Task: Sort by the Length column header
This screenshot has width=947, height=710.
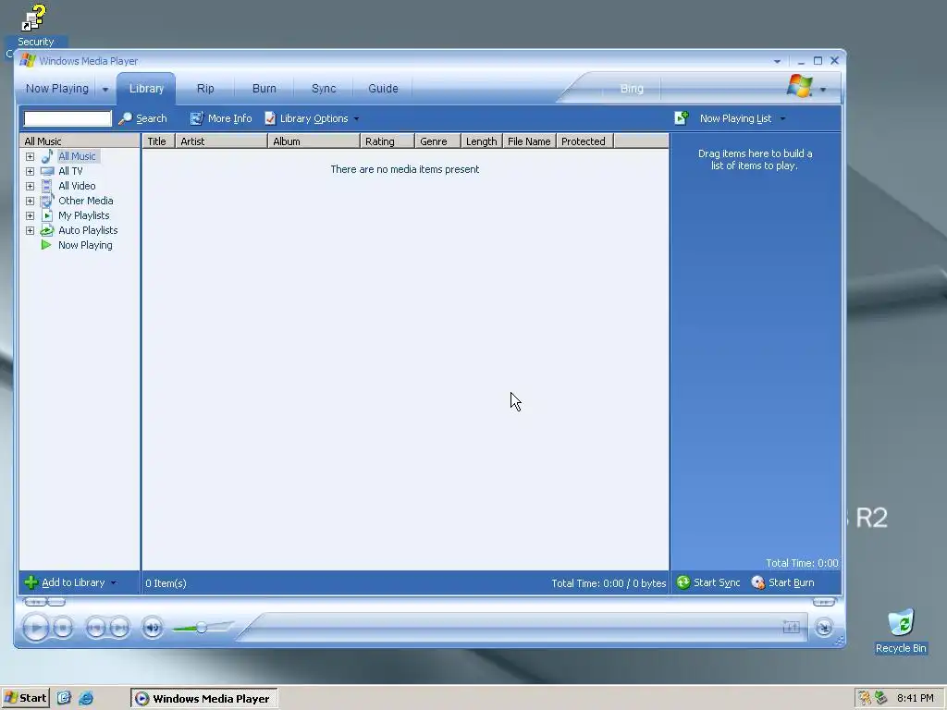Action: coord(482,141)
